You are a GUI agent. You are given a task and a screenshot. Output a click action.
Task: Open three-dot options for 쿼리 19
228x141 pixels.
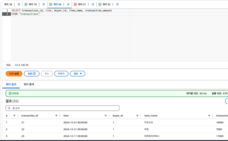click(x=39, y=5)
